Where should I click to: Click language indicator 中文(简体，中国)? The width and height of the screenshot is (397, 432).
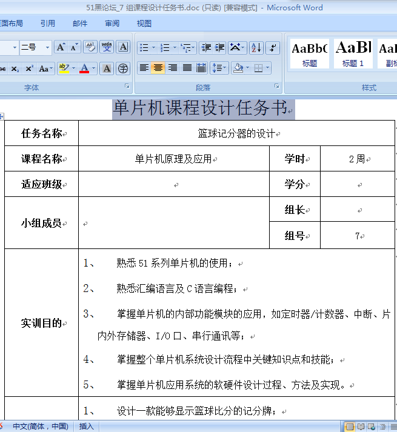tap(40, 427)
